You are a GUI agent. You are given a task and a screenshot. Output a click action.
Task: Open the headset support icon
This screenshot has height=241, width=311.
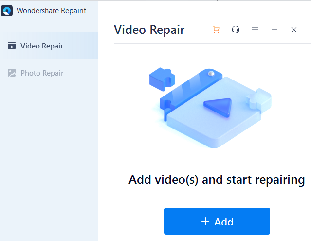point(236,30)
